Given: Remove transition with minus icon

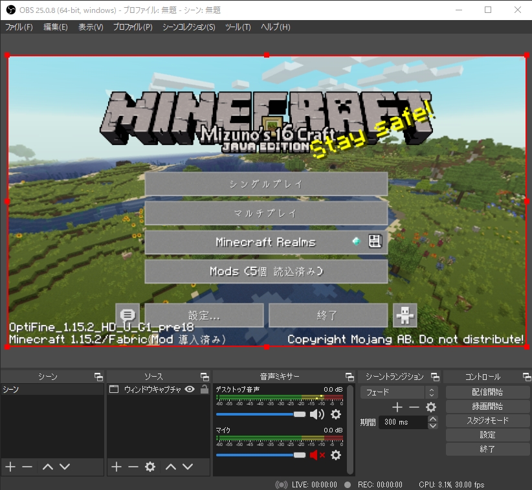Looking at the screenshot, I should [414, 407].
